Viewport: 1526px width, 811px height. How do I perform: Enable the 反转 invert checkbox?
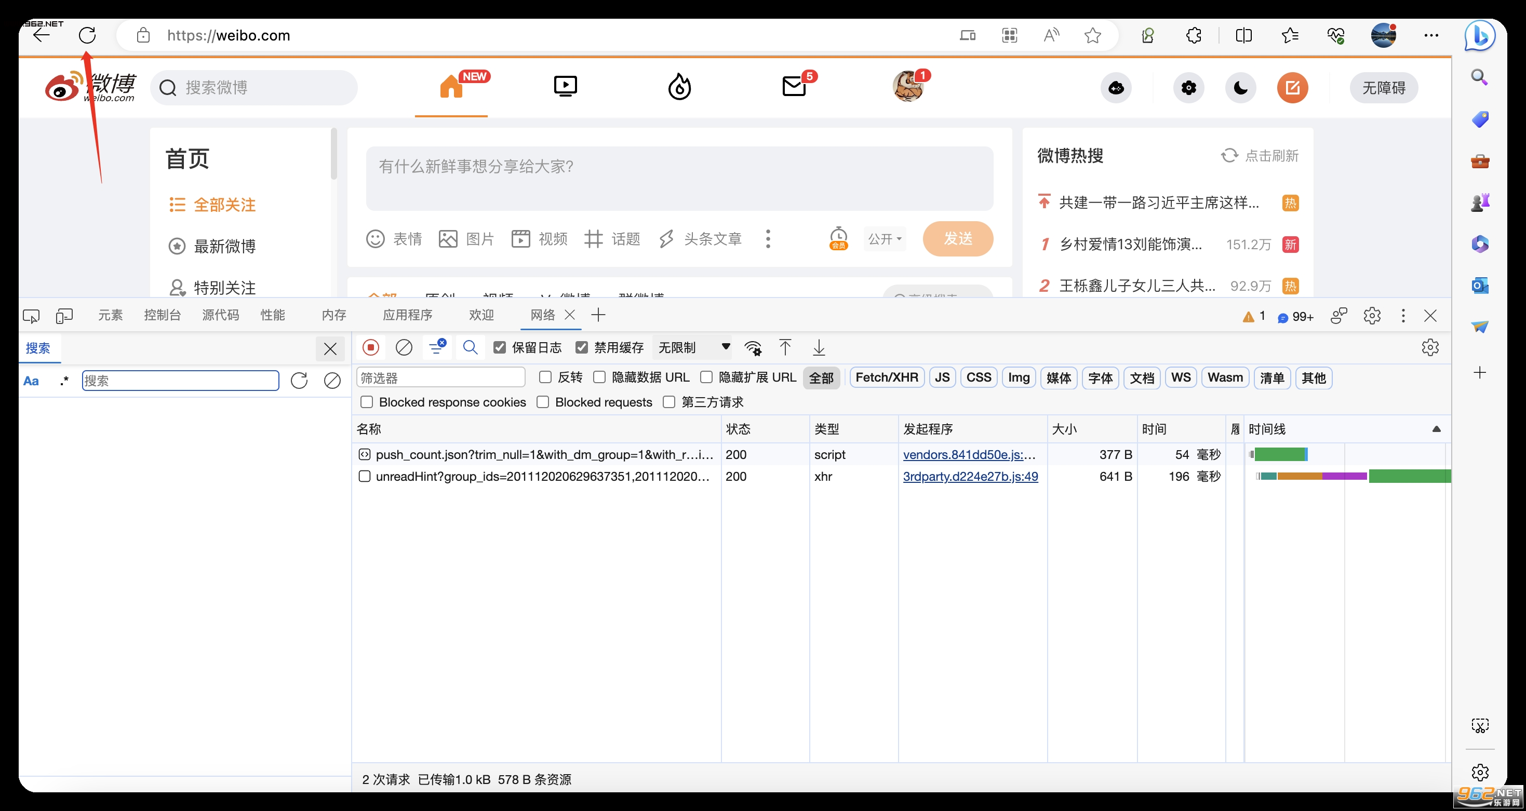click(545, 377)
